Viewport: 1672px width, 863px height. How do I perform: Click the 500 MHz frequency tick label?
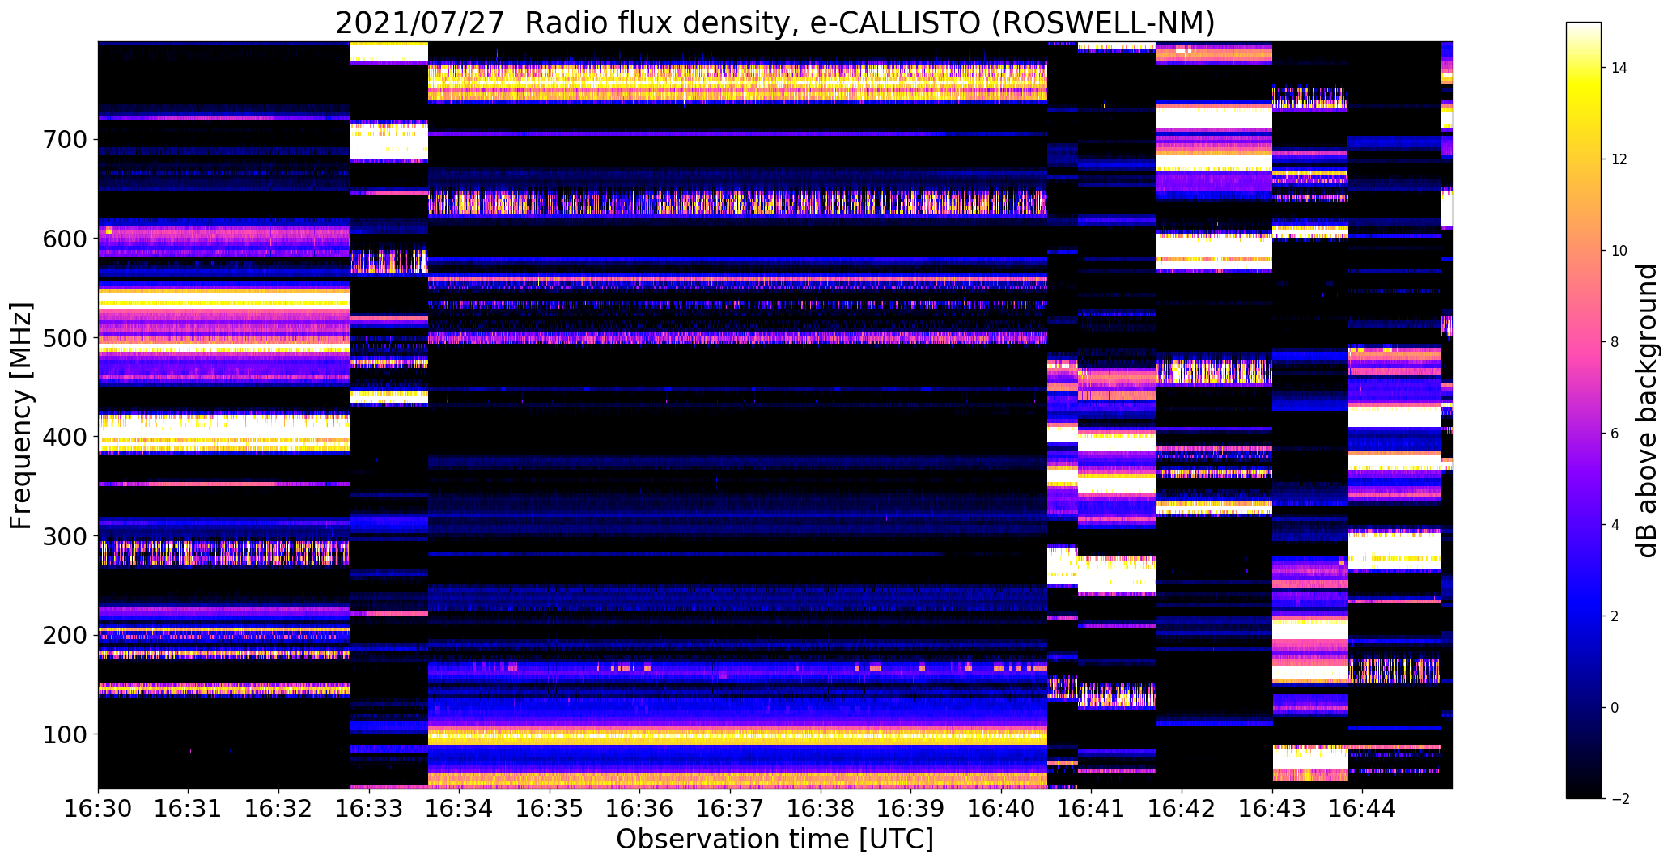pos(64,339)
